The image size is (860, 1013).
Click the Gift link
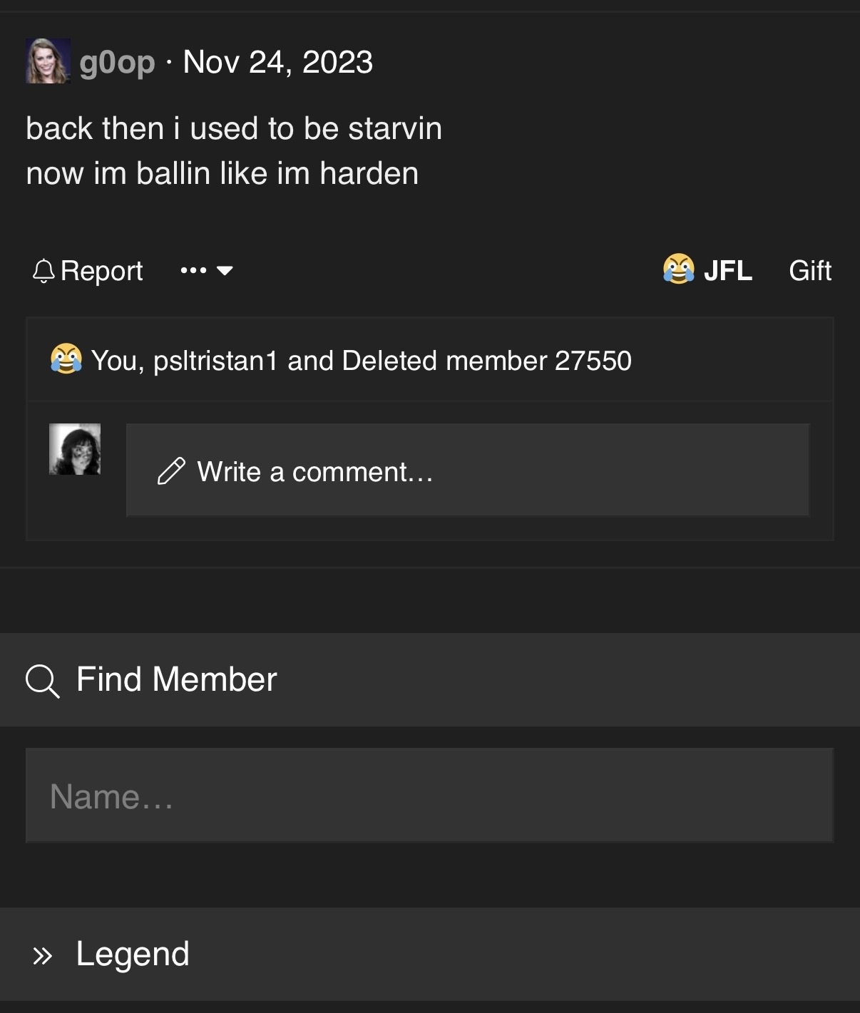point(810,271)
